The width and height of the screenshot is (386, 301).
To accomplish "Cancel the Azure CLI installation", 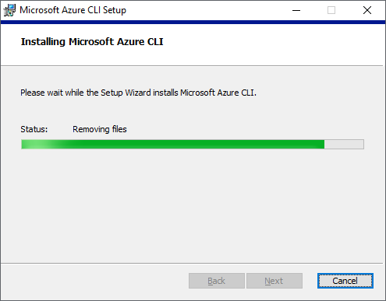I will tap(345, 281).
